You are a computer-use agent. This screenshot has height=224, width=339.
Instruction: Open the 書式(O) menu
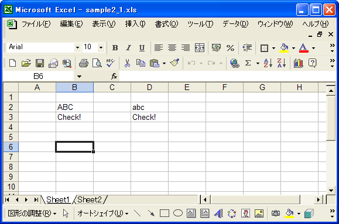click(x=166, y=24)
